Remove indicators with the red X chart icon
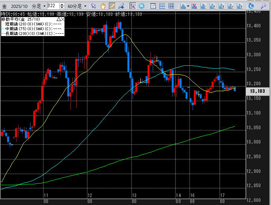Screen dimensions: 271x205 (x=194, y=6)
